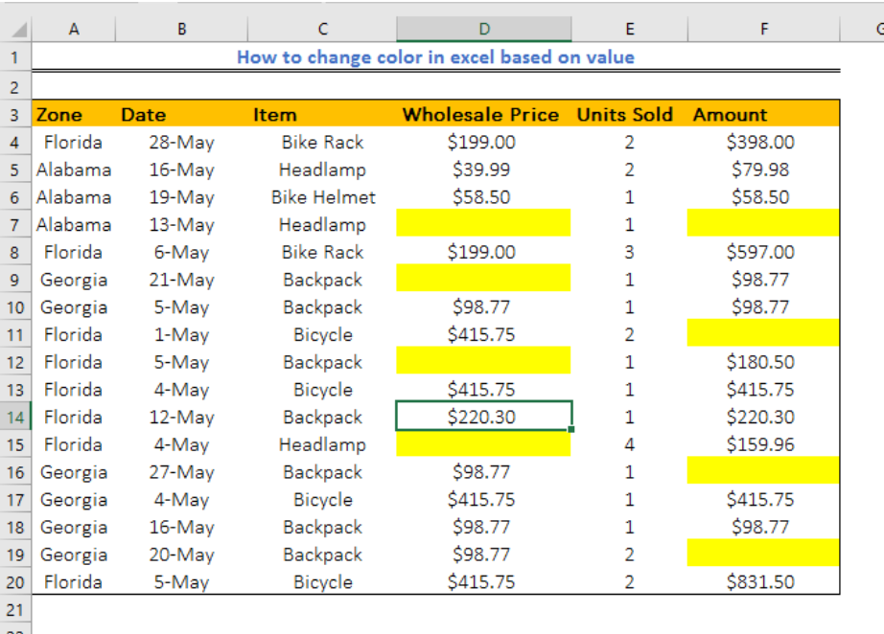Viewport: 884px width, 634px height.
Task: Click the Wholesale Price header cell
Action: [484, 114]
